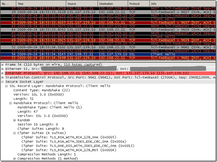Collapse the Cipher Suites (4 suites) node

[x=14, y=133]
